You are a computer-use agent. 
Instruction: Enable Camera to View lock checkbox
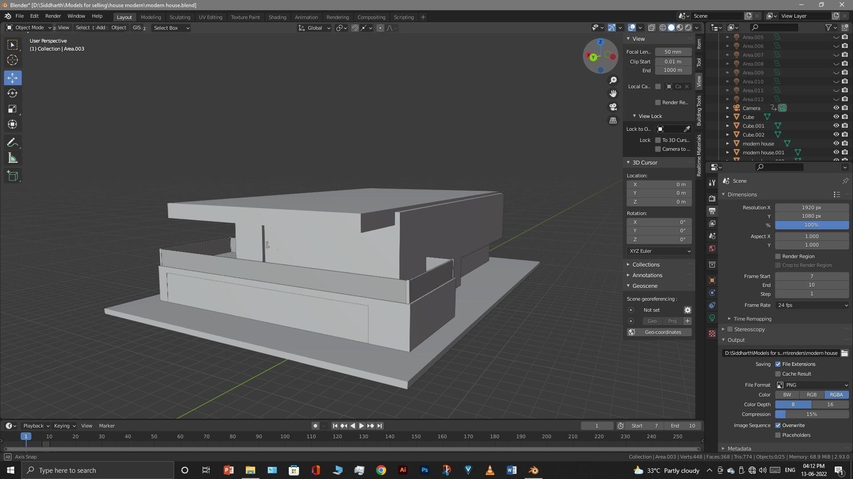[x=658, y=149]
